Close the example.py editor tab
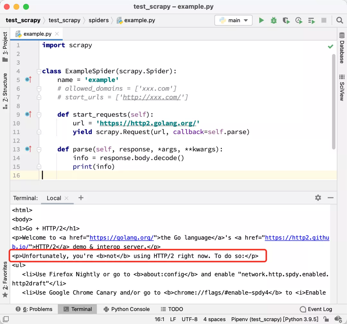347x324 pixels. tap(57, 34)
